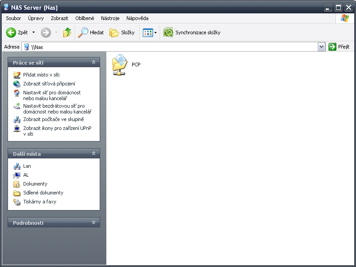Click the greyed forward arrow button
This screenshot has width=356, height=267.
tap(46, 32)
